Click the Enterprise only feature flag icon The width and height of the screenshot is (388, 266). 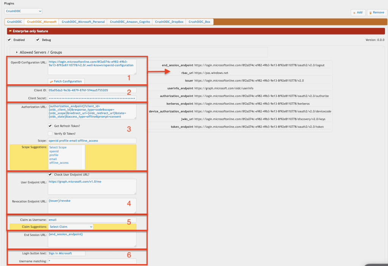(x=10, y=31)
